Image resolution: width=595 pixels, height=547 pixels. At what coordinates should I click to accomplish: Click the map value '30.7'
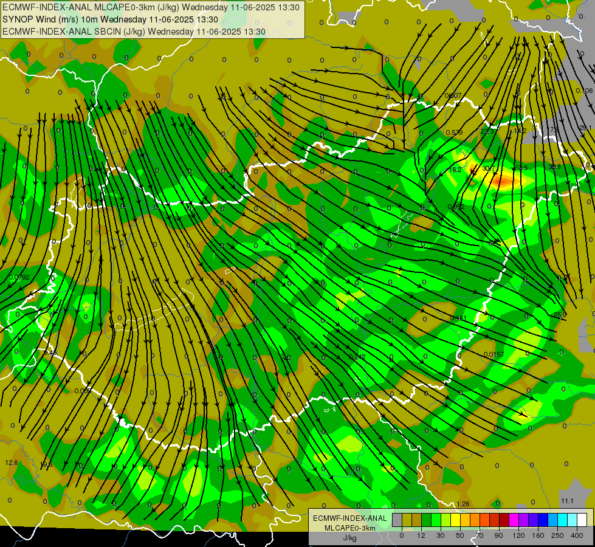(489, 169)
